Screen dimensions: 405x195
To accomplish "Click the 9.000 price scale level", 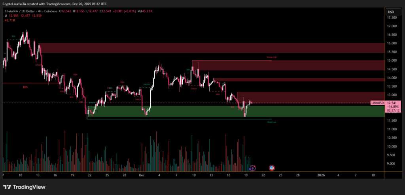I will tap(392, 164).
